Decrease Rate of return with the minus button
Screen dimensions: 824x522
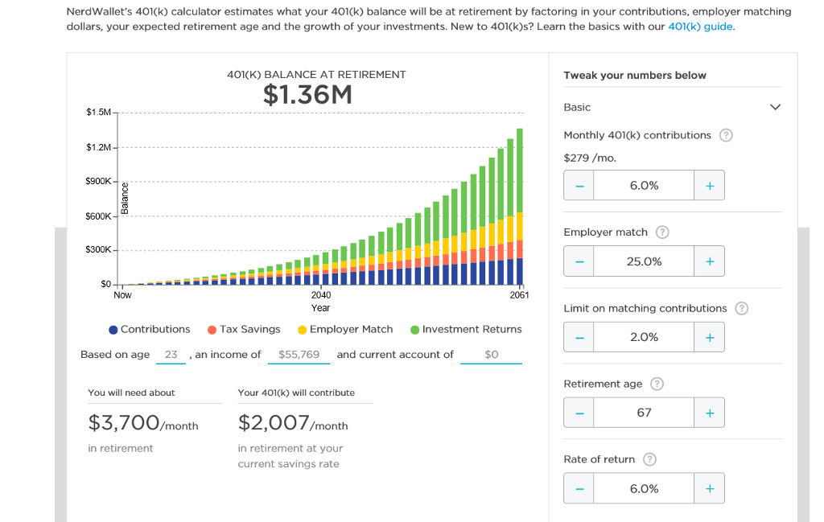[579, 487]
